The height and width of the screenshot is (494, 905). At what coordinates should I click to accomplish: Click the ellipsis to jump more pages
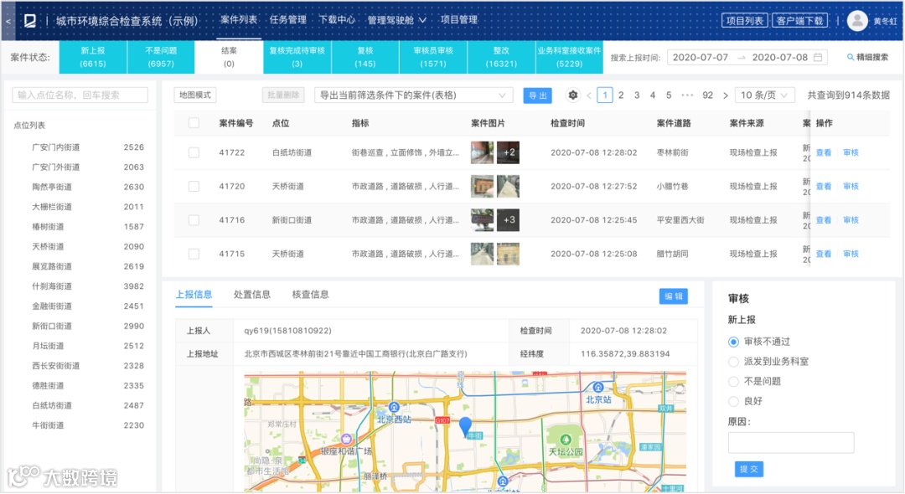[x=687, y=95]
